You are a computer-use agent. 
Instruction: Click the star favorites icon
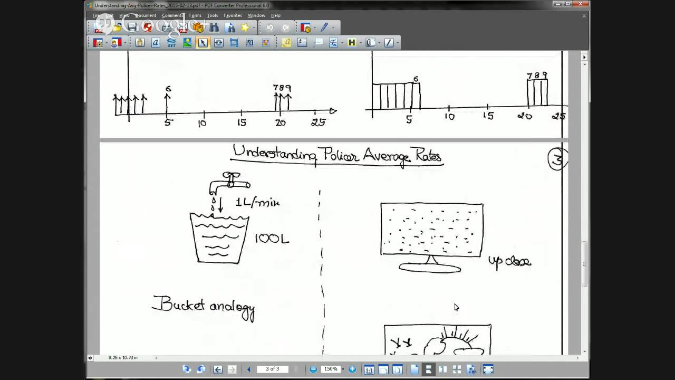pyautogui.click(x=245, y=27)
